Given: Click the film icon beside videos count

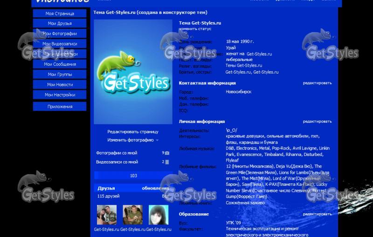Looking at the screenshot, I should [167, 162].
